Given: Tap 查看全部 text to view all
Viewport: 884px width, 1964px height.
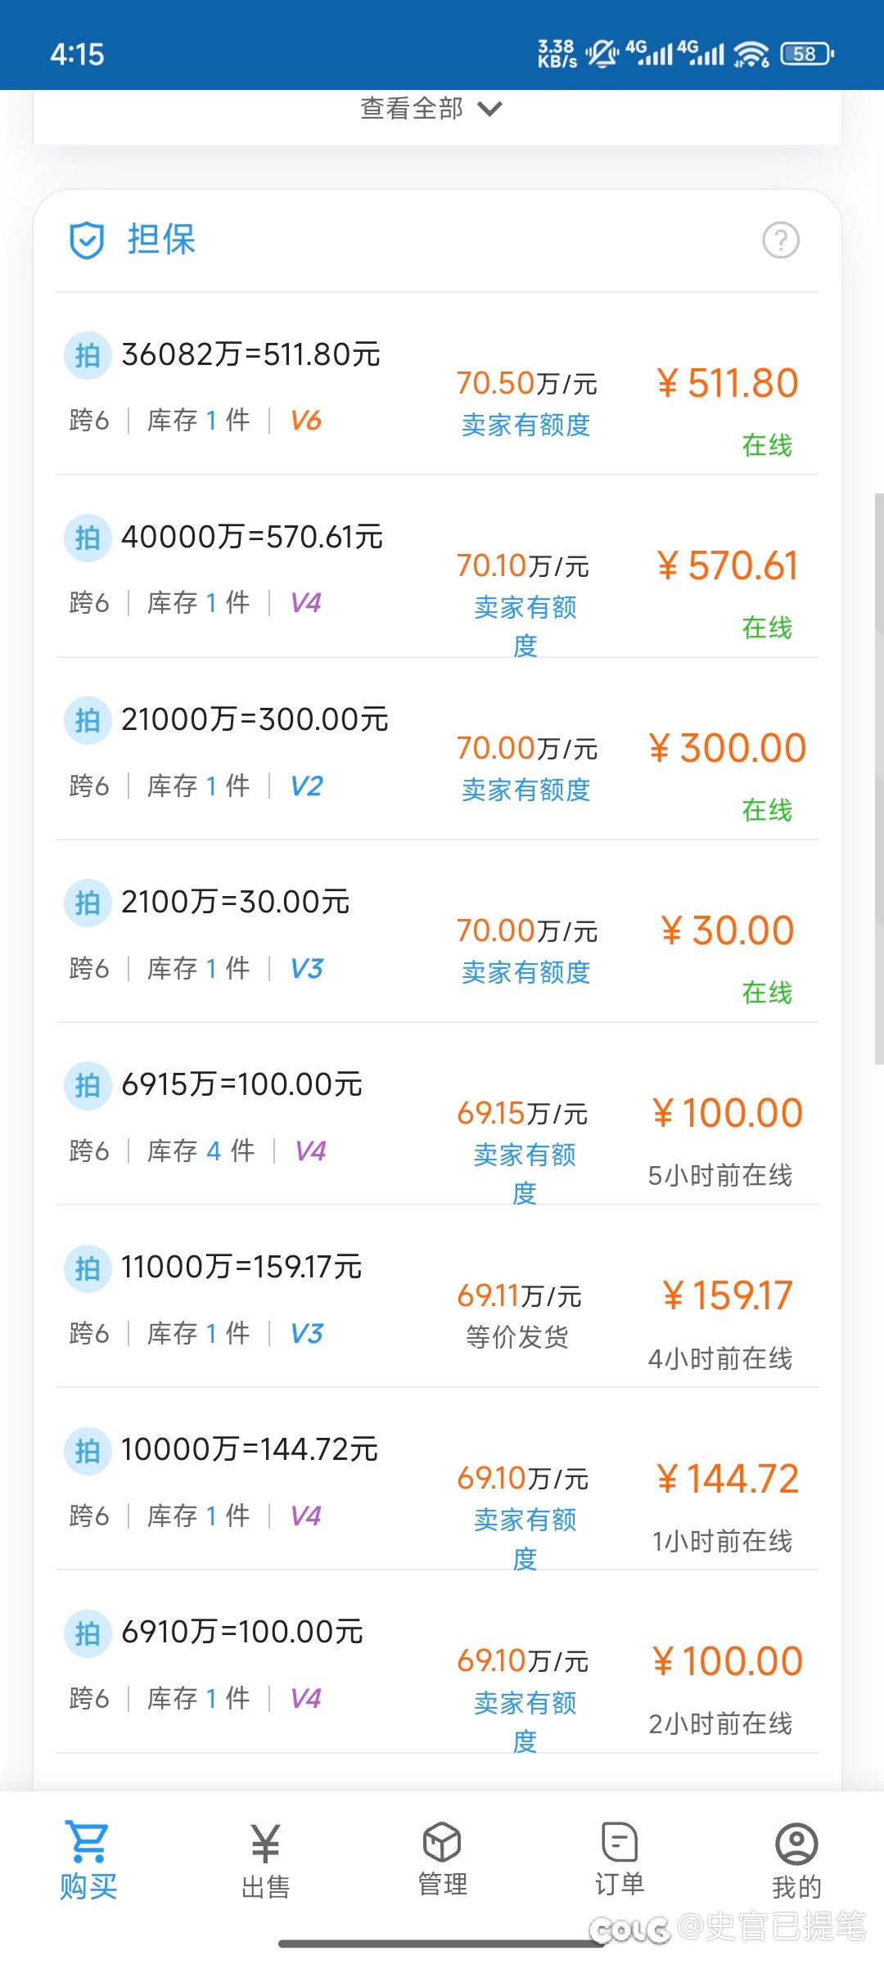Looking at the screenshot, I should (412, 109).
